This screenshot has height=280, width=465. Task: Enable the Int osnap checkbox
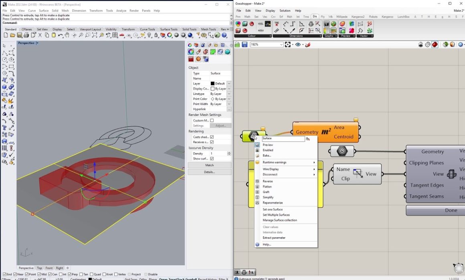(x=61, y=274)
